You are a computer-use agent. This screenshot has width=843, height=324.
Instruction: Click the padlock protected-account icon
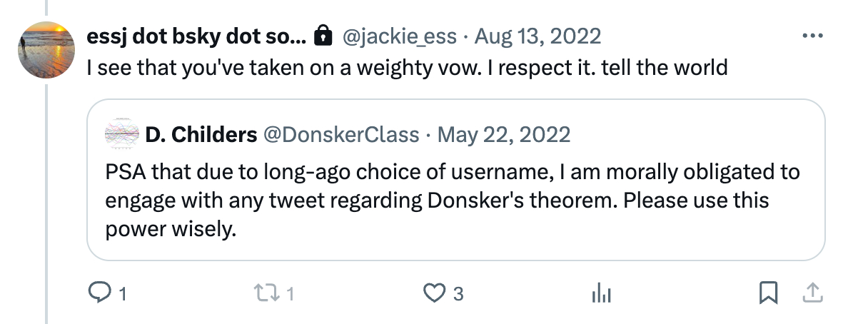[x=323, y=35]
